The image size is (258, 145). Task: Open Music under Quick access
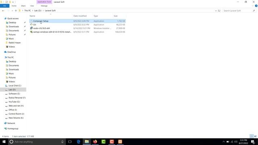(x=11, y=39)
